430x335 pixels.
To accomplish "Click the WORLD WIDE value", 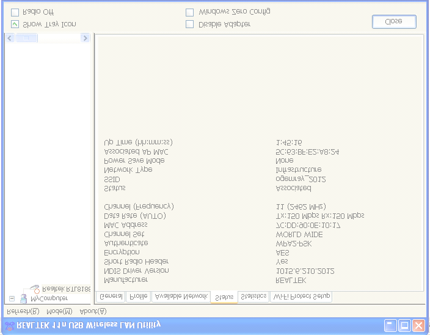I will click(299, 235).
